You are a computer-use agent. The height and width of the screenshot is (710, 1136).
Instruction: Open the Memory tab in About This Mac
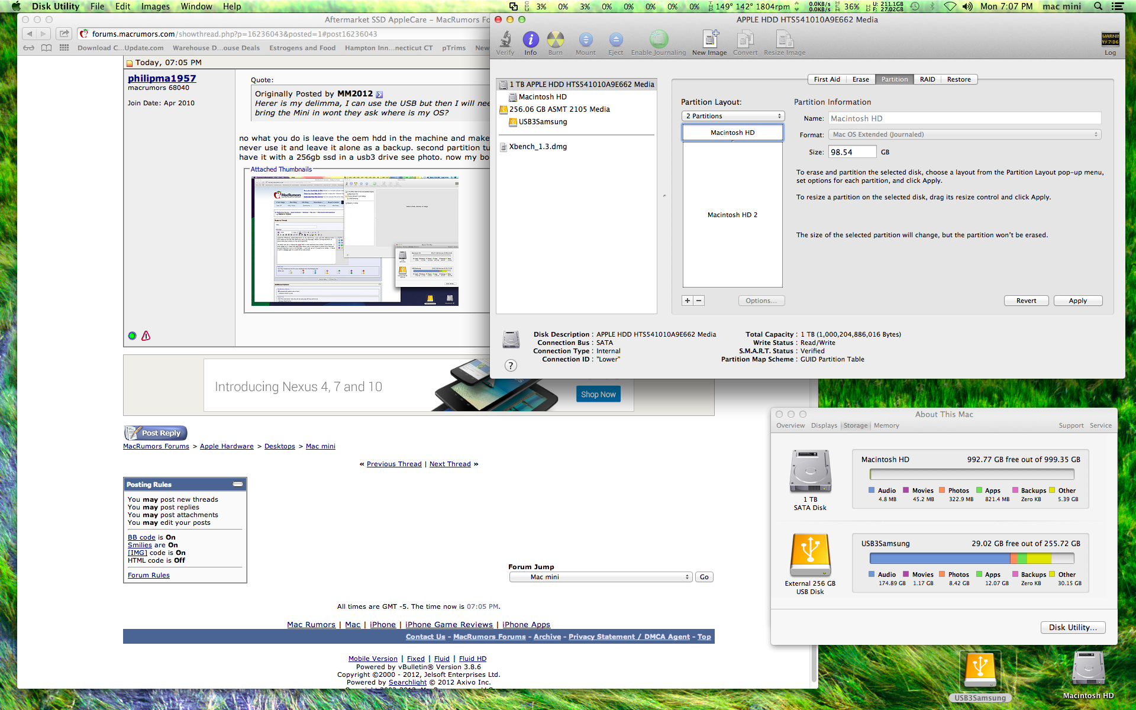[x=886, y=425]
